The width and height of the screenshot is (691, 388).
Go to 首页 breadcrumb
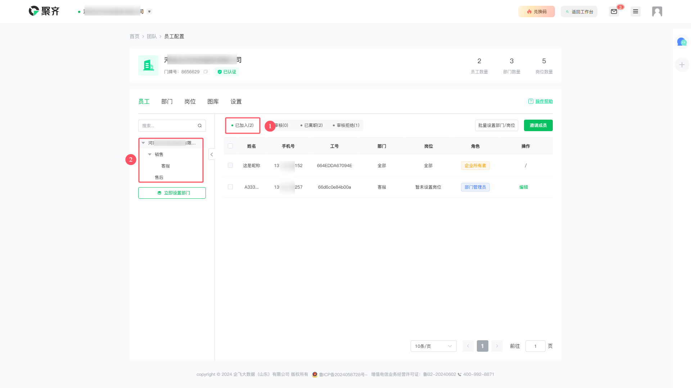click(x=134, y=36)
